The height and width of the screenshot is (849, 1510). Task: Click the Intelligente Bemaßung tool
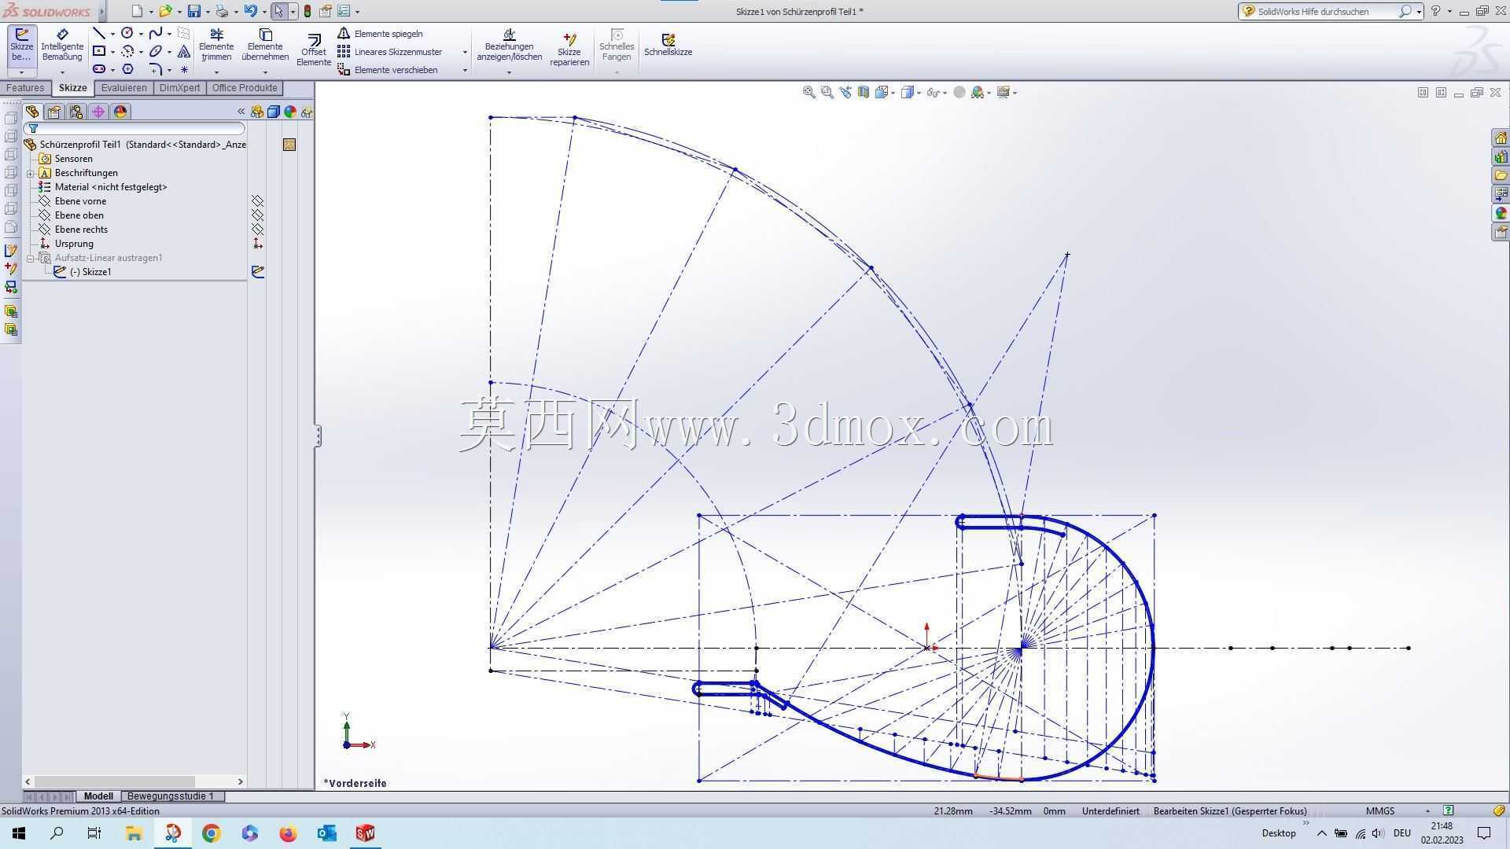pos(62,46)
